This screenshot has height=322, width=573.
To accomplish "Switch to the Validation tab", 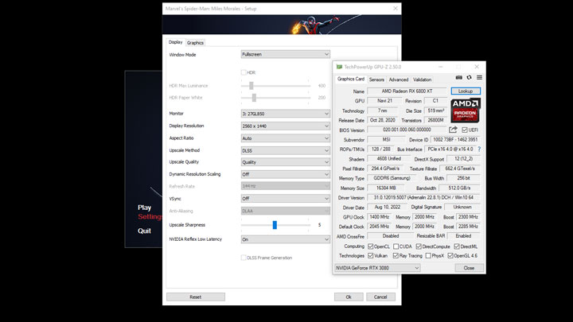I will point(422,80).
